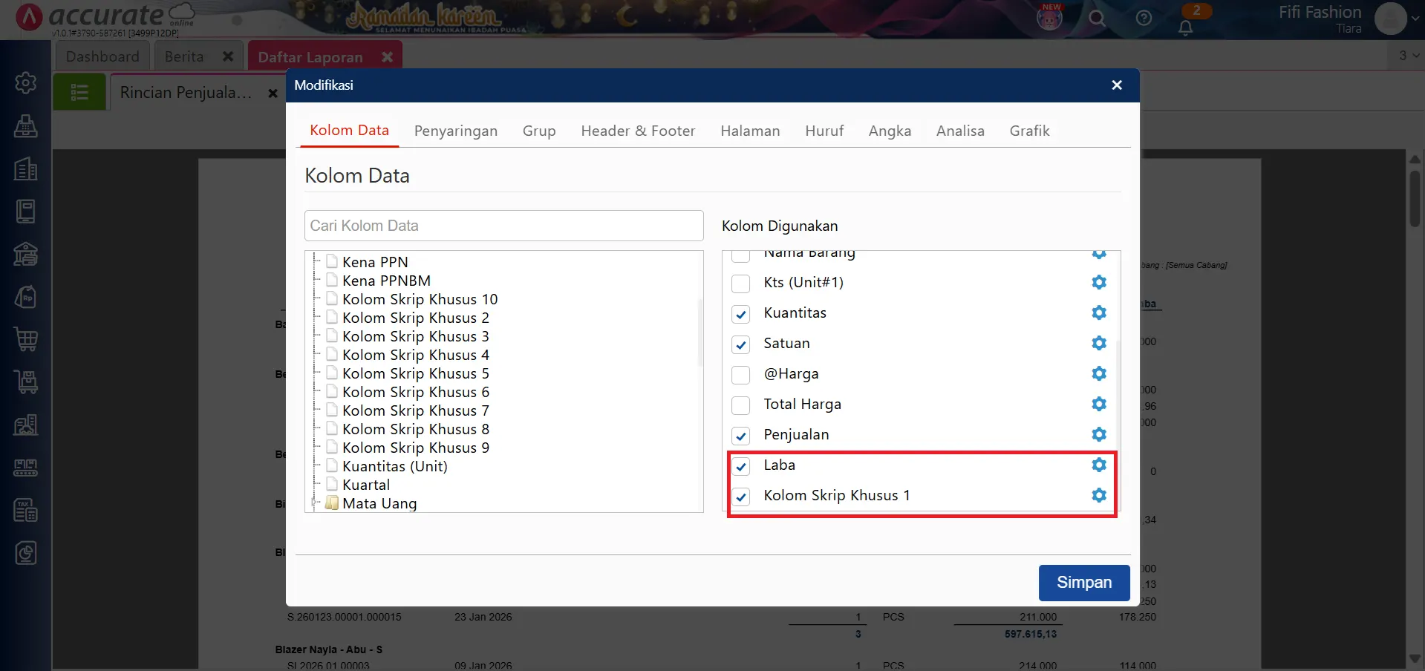Switch to the Penyaringan tab
This screenshot has height=671, width=1425.
tap(456, 131)
